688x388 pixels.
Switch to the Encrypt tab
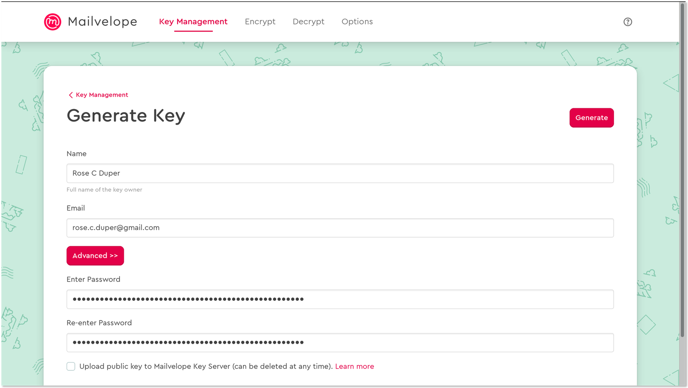260,21
